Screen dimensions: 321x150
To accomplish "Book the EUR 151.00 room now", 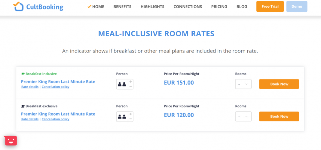I will point(279,84).
